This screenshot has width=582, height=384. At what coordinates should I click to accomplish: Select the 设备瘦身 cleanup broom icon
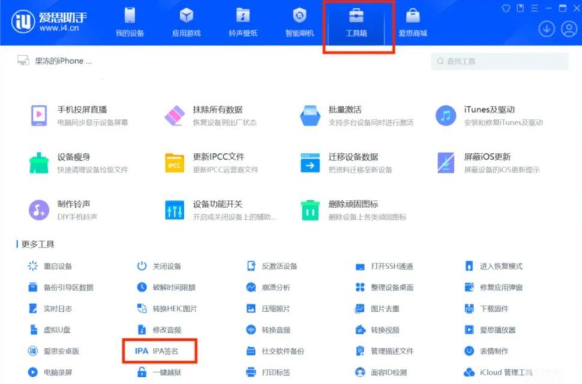pyautogui.click(x=39, y=163)
